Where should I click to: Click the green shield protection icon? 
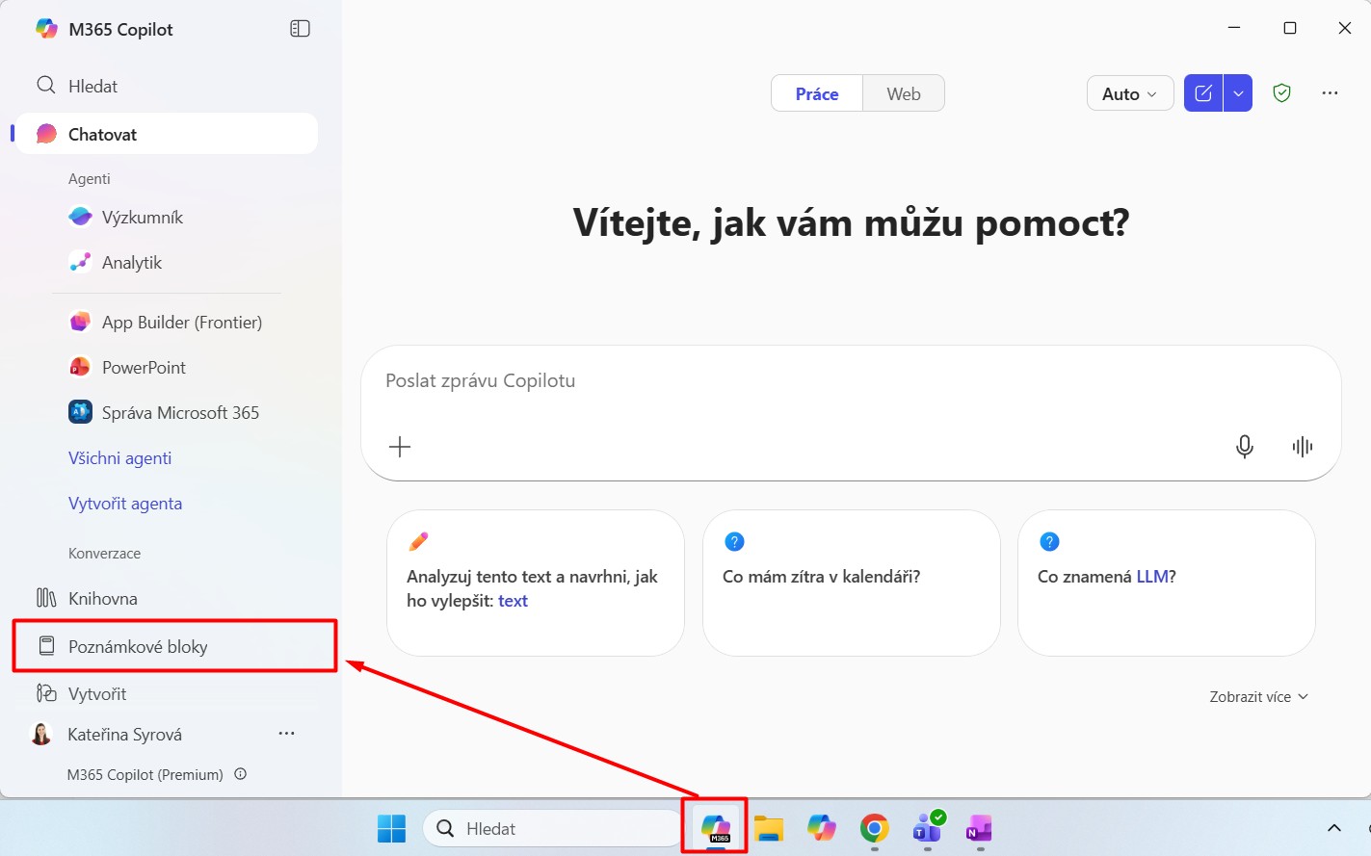tap(1281, 93)
